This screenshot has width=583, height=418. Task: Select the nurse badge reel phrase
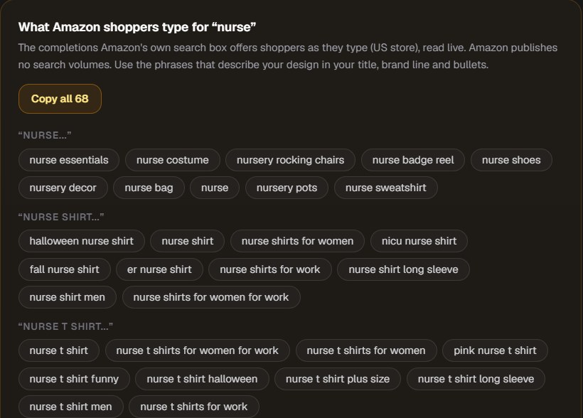(x=413, y=160)
